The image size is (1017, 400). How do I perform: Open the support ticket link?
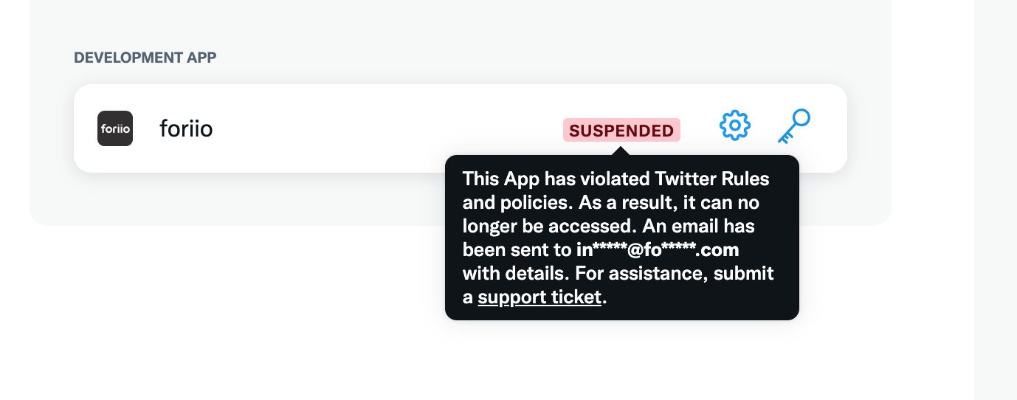[x=539, y=297]
